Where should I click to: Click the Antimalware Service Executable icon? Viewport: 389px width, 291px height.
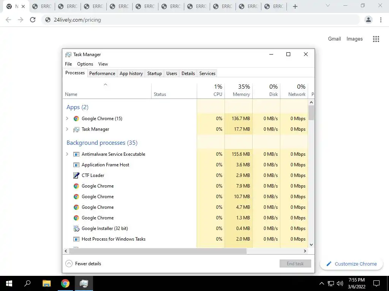[76, 154]
